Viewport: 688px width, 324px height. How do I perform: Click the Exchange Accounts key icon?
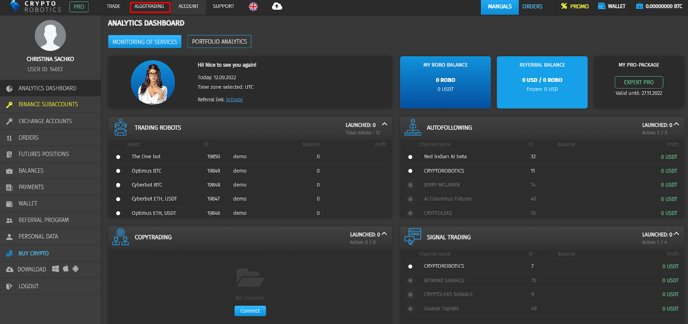pos(9,121)
